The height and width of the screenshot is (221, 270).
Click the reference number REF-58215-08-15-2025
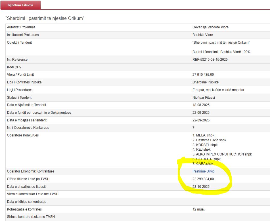pyautogui.click(x=210, y=60)
